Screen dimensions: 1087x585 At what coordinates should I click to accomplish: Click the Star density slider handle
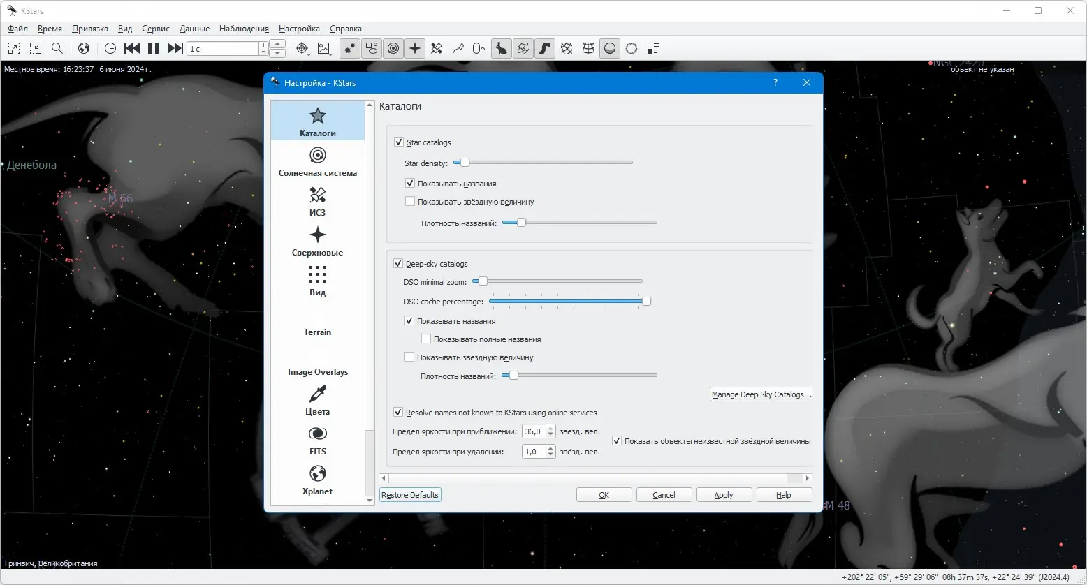tap(464, 163)
